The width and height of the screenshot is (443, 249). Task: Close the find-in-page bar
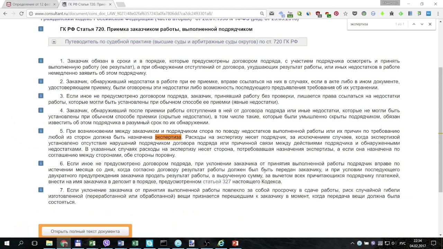pyautogui.click(x=430, y=24)
